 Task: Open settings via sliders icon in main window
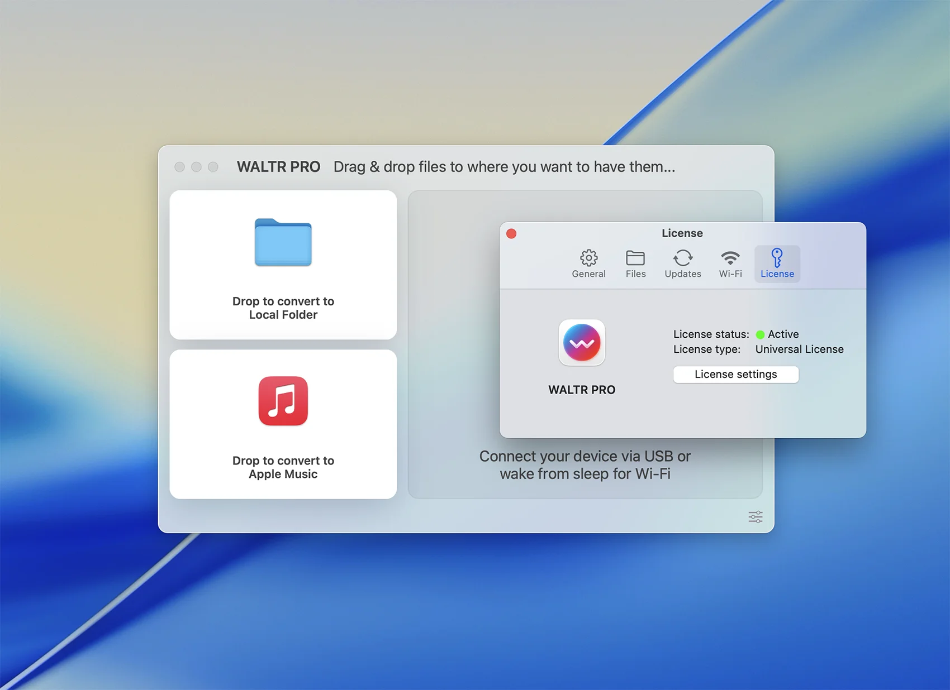[x=755, y=517]
